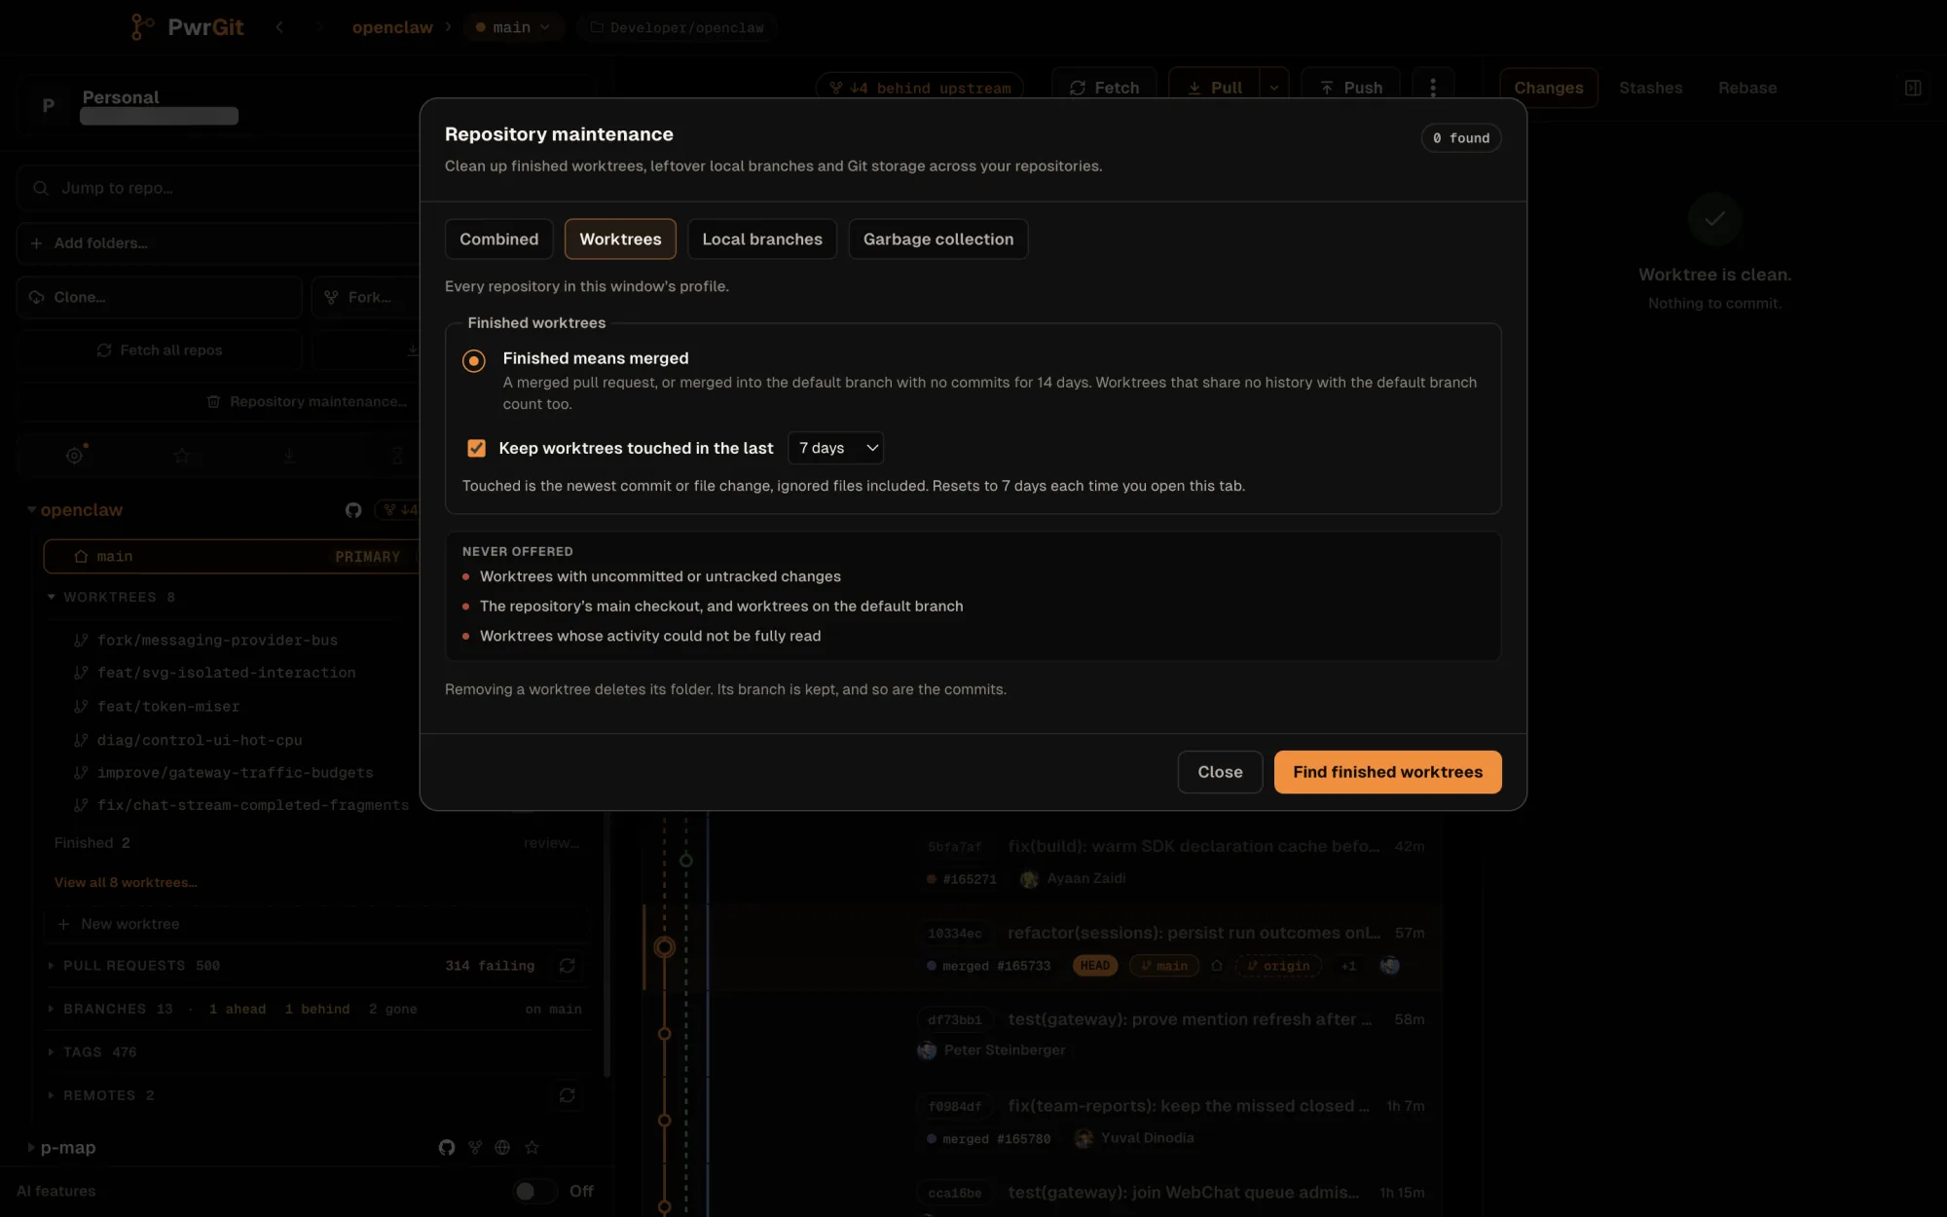The image size is (1947, 1217).
Task: Click the download arrow filter icon
Action: [x=289, y=455]
